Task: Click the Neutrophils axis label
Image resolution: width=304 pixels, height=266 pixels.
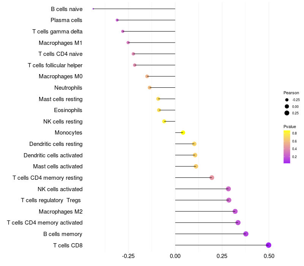Action: [68, 88]
